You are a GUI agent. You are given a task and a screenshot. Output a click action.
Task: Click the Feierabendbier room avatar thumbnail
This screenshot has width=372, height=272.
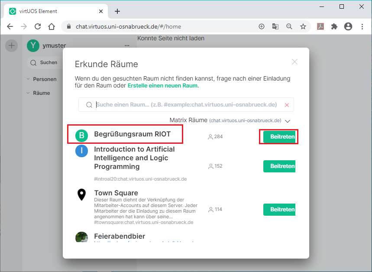coord(81,237)
